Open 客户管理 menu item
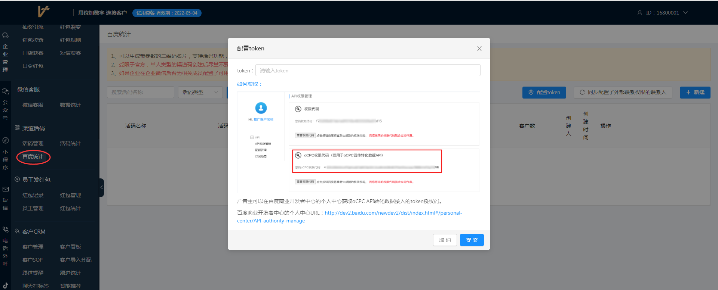 click(x=33, y=247)
